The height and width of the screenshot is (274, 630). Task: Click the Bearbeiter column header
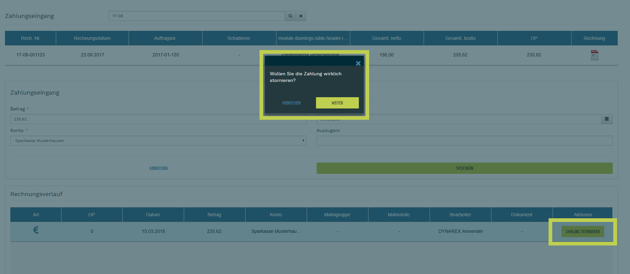coord(460,215)
